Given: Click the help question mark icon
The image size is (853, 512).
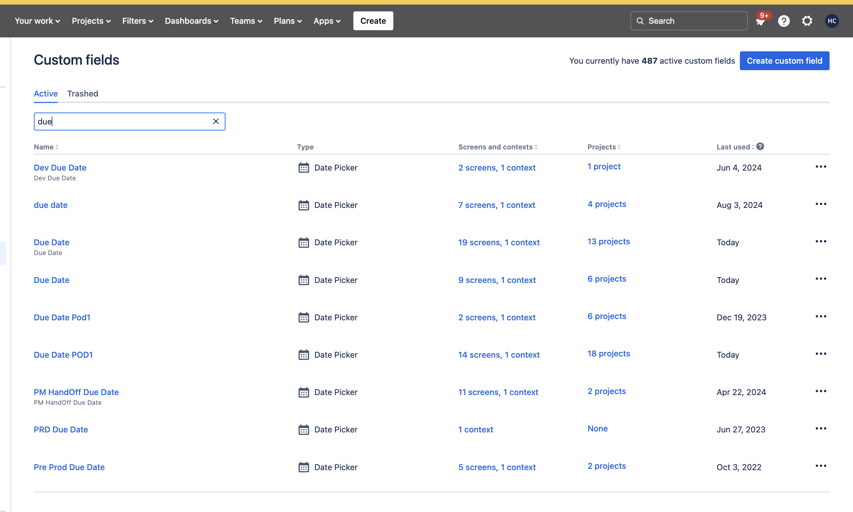Looking at the screenshot, I should pyautogui.click(x=784, y=21).
